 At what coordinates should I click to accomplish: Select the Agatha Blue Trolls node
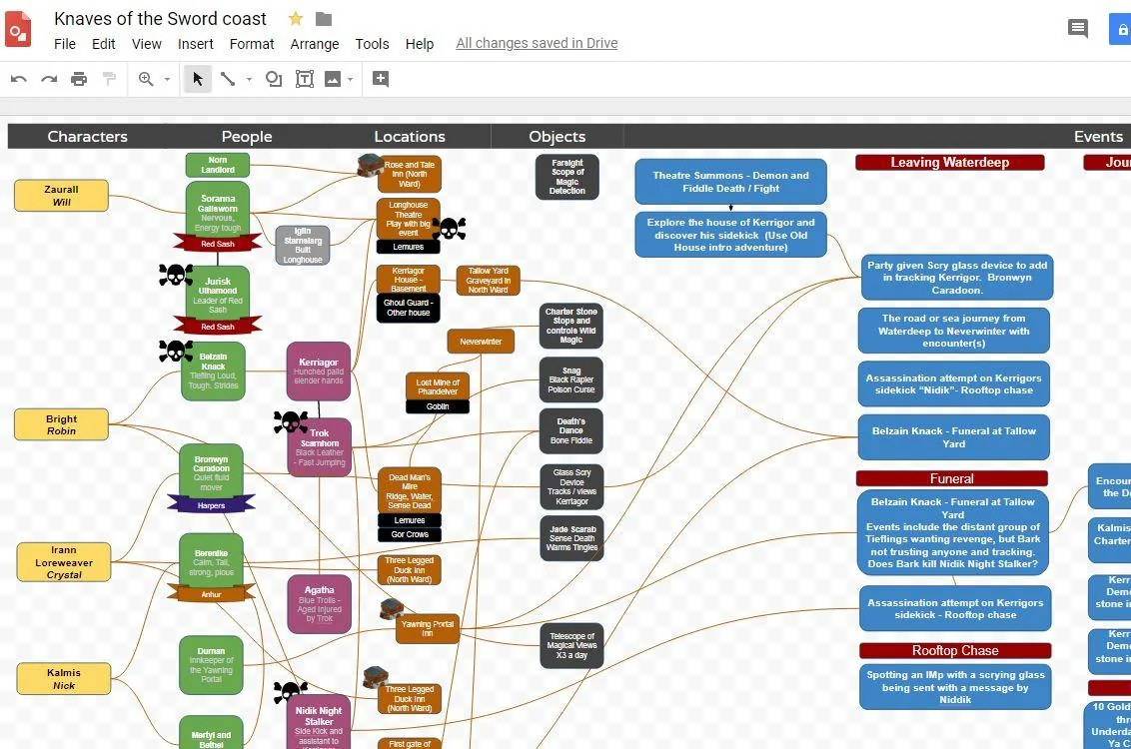(x=320, y=604)
